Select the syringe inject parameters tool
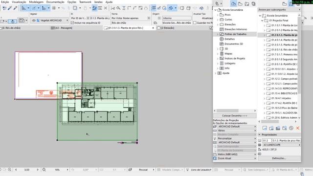The height and width of the screenshot is (176, 313). (15, 8)
